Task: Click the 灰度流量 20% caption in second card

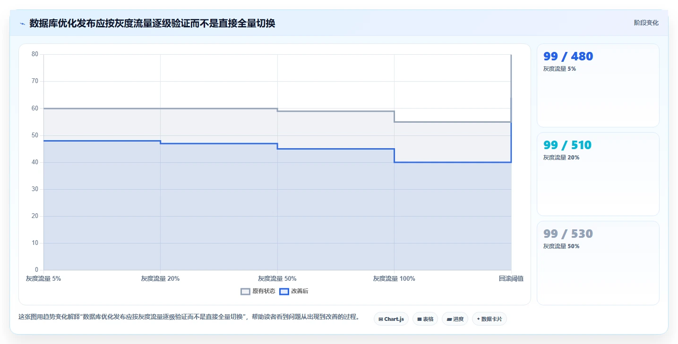Action: point(561,157)
